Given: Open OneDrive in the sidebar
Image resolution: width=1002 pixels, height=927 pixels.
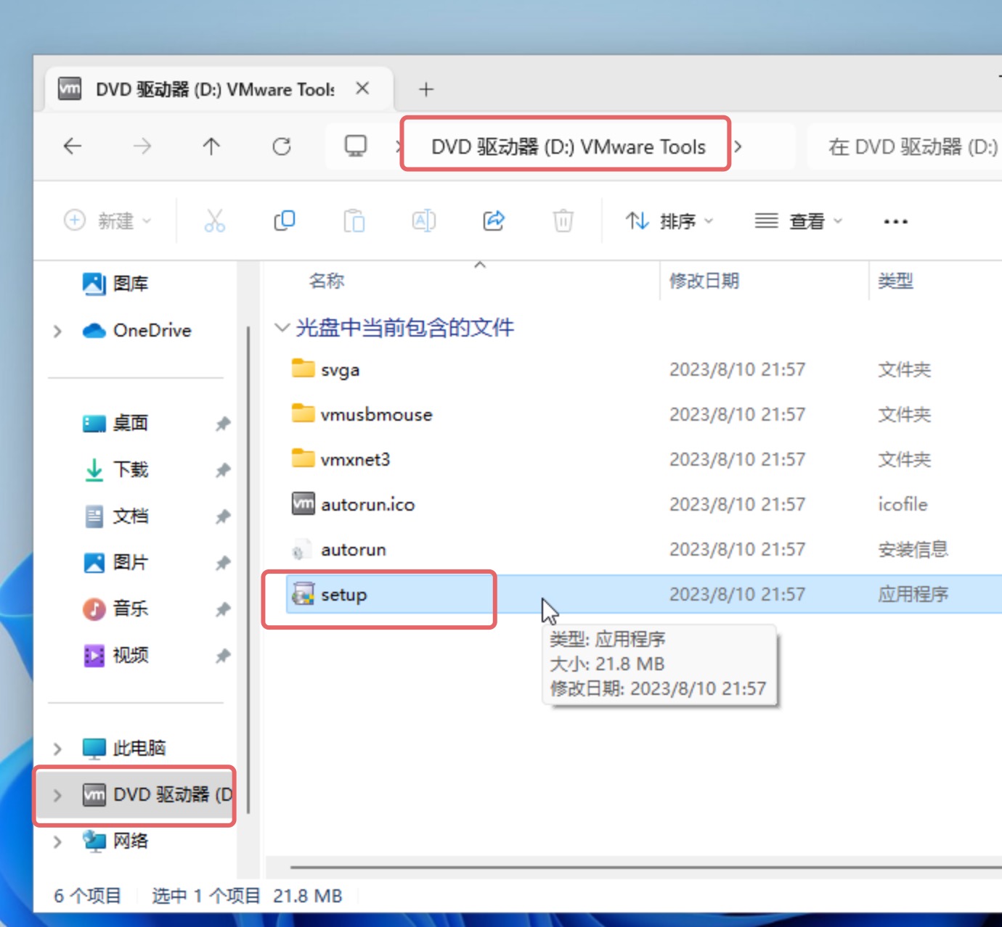Looking at the screenshot, I should (137, 331).
